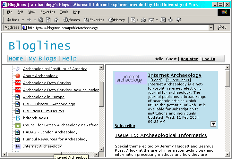Open britarch-news feed
232x159 pixels.
click(x=36, y=118)
